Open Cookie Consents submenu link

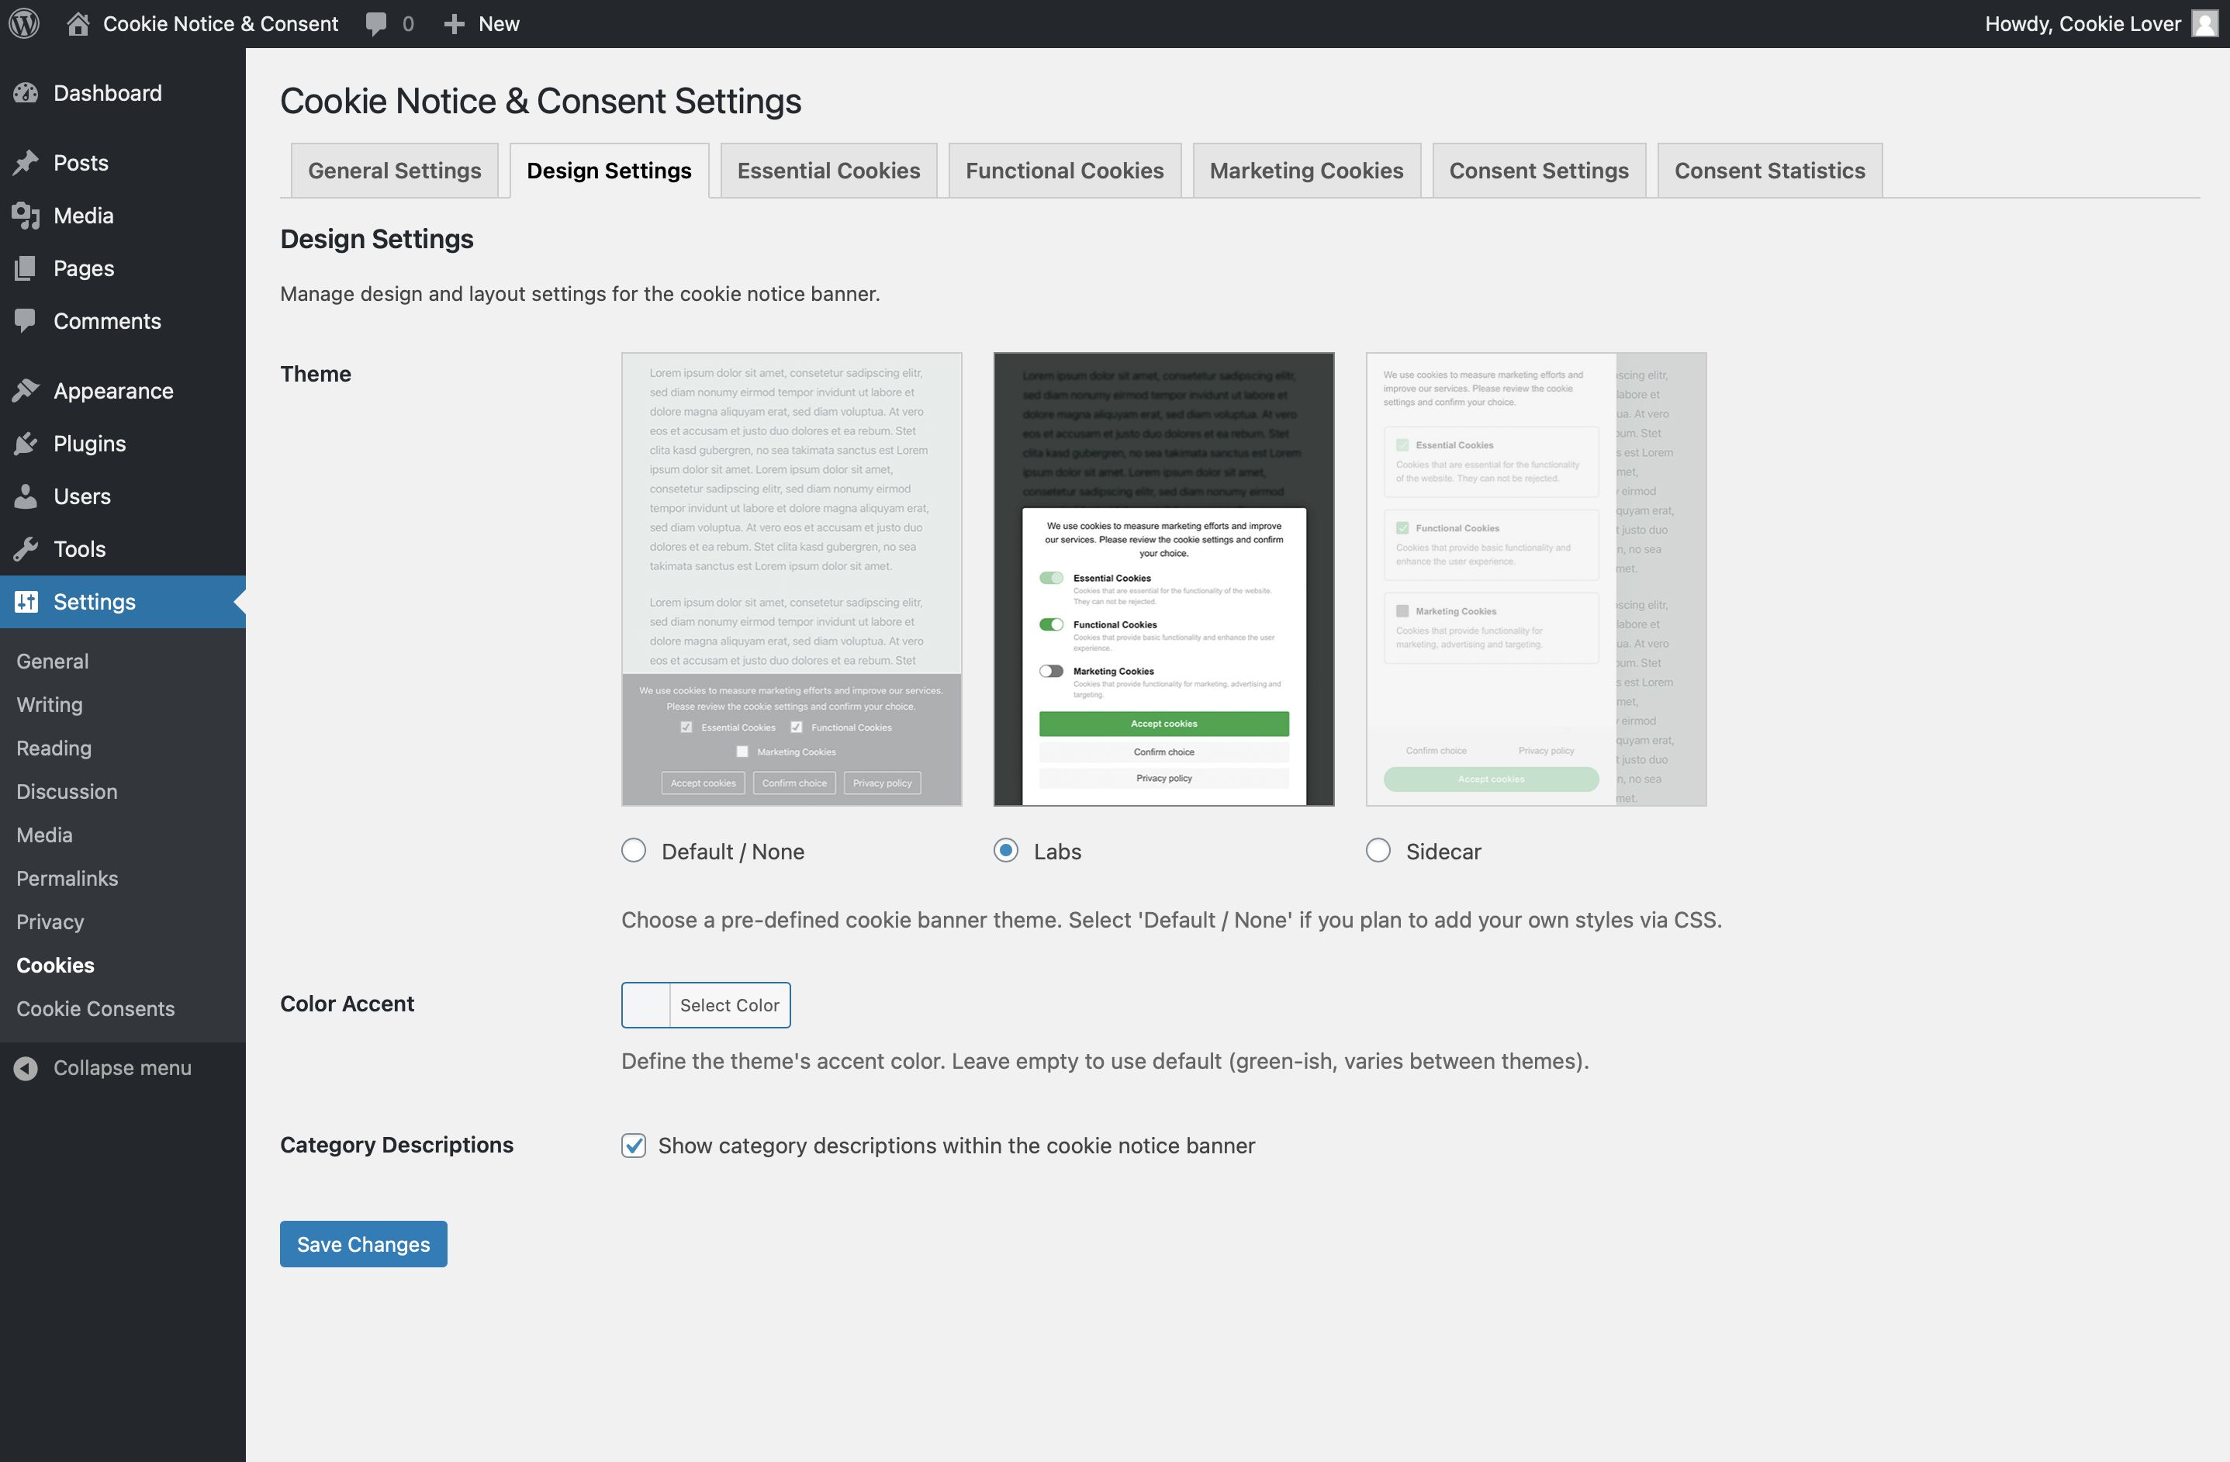(95, 1008)
